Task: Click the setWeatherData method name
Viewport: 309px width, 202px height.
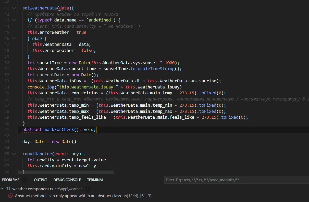Action: (40, 8)
